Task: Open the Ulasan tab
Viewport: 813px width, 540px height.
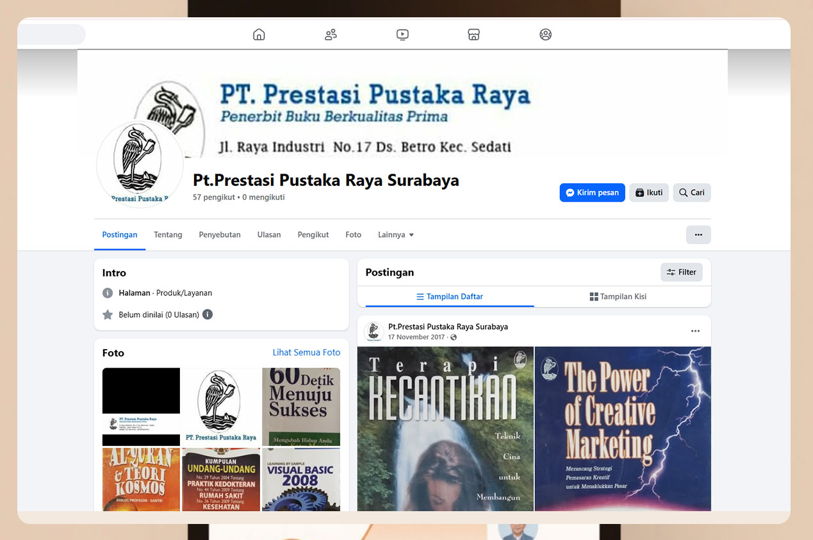Action: (x=269, y=234)
